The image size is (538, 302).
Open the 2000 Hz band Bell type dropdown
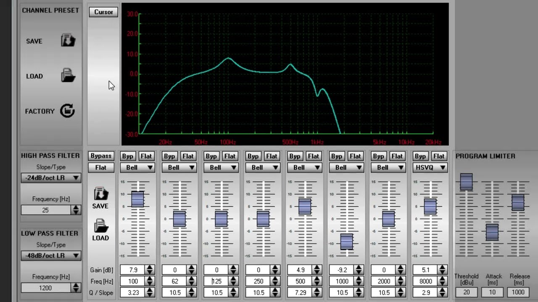point(388,167)
